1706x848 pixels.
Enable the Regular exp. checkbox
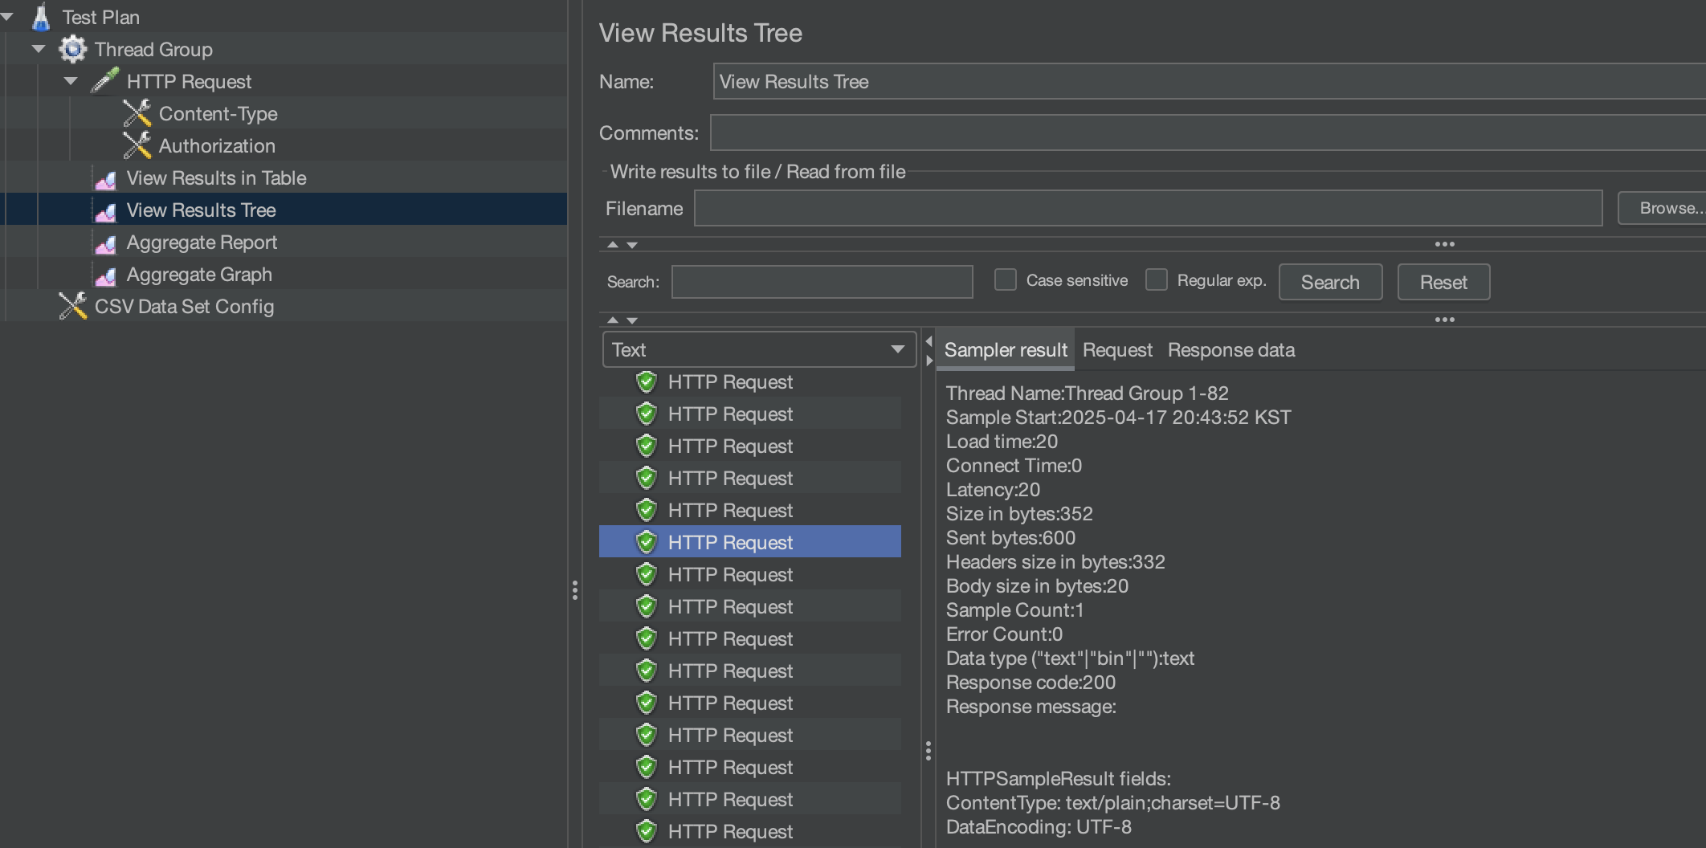tap(1156, 279)
